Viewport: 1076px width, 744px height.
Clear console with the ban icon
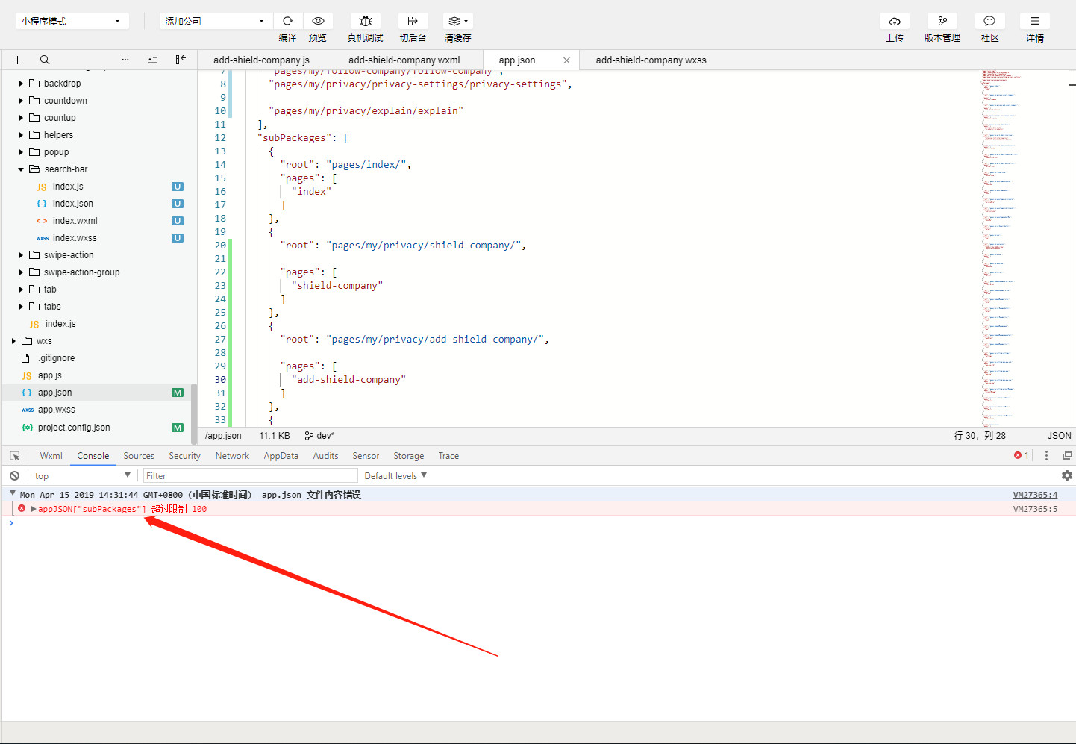coord(14,475)
